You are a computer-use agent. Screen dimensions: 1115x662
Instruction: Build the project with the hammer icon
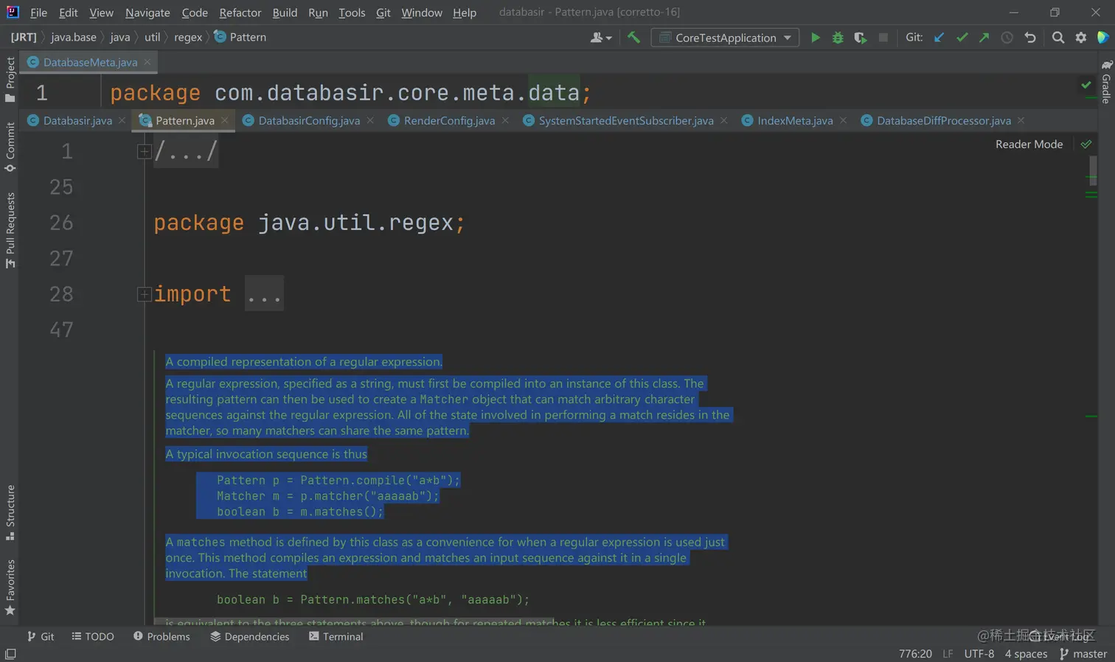pyautogui.click(x=633, y=38)
